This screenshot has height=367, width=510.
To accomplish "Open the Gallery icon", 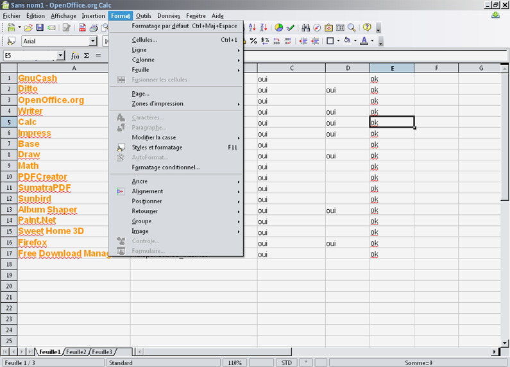I will pos(328,28).
